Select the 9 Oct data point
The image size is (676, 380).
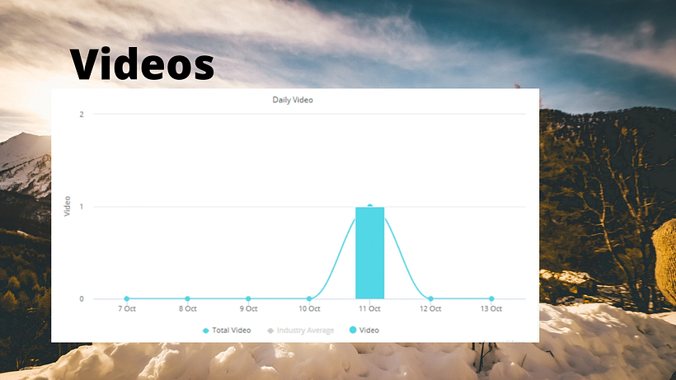[248, 298]
